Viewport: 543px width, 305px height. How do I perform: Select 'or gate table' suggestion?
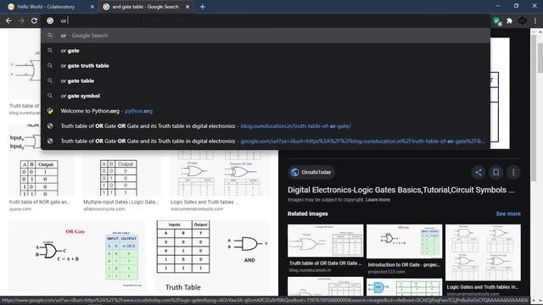click(x=266, y=80)
